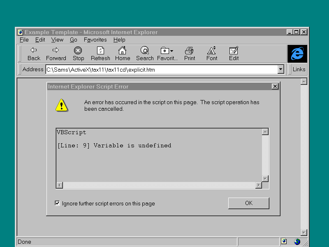Open the Font size toolbar icon
Viewport: 329px width, 247px height.
(212, 51)
